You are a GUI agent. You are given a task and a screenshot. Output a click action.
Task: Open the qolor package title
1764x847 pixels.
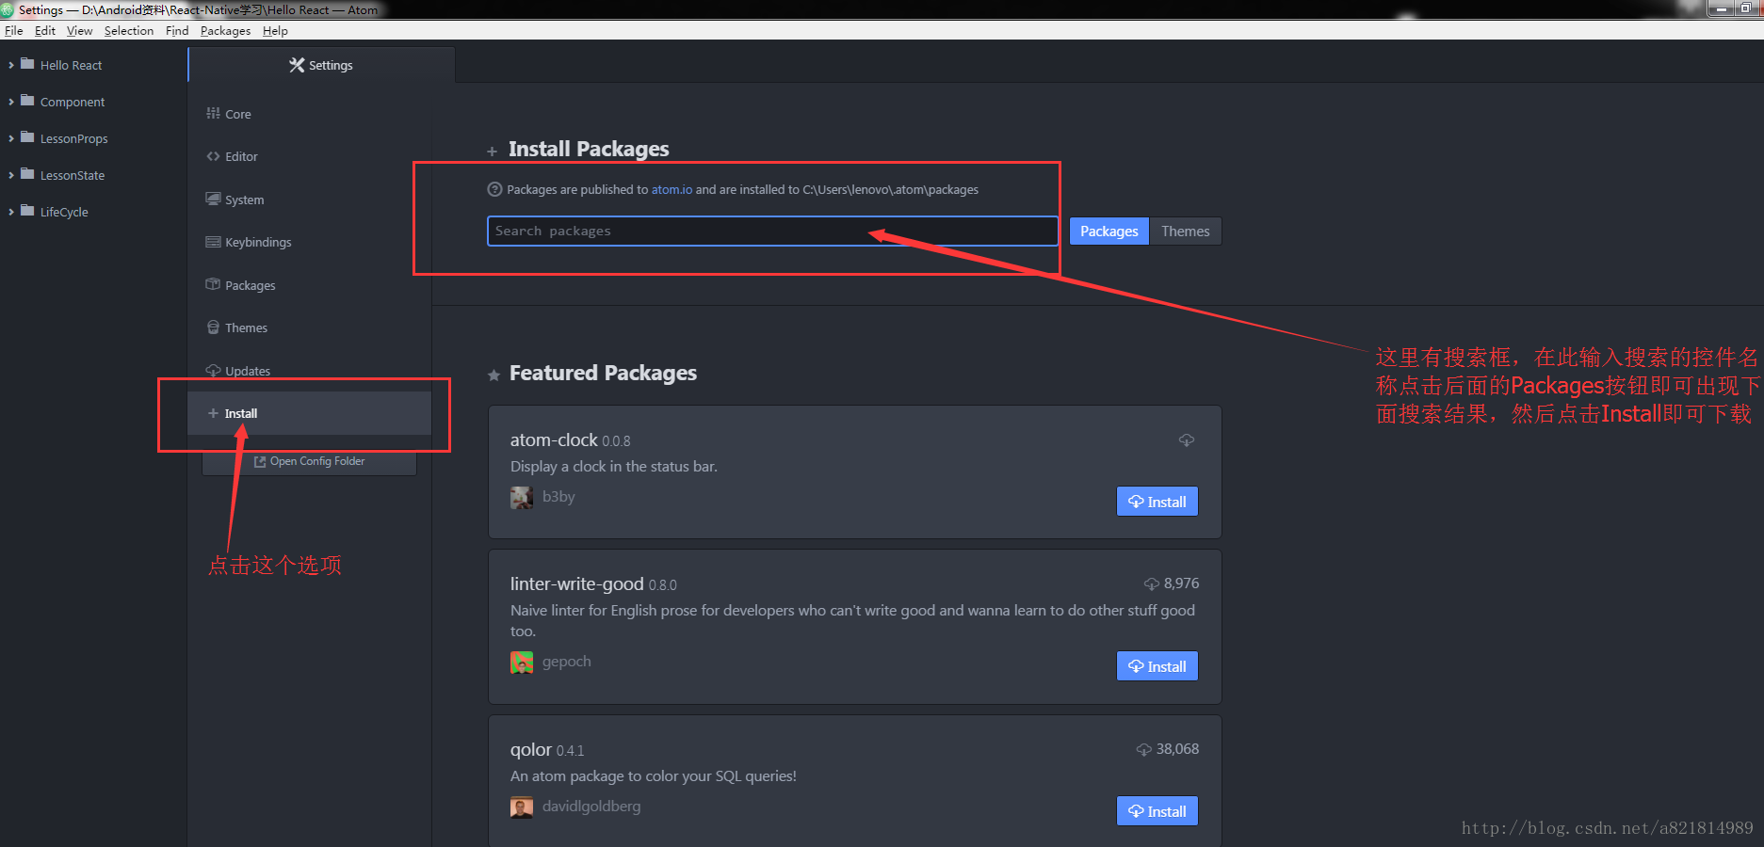pyautogui.click(x=531, y=750)
